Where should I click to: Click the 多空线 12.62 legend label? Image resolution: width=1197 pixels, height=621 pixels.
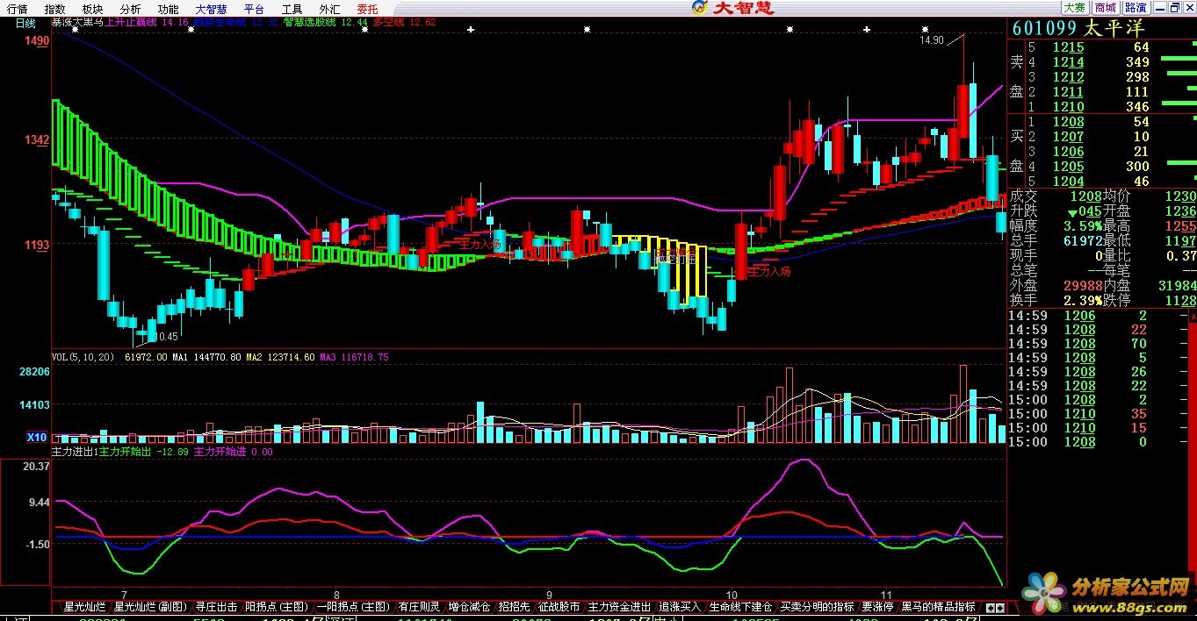coord(404,23)
